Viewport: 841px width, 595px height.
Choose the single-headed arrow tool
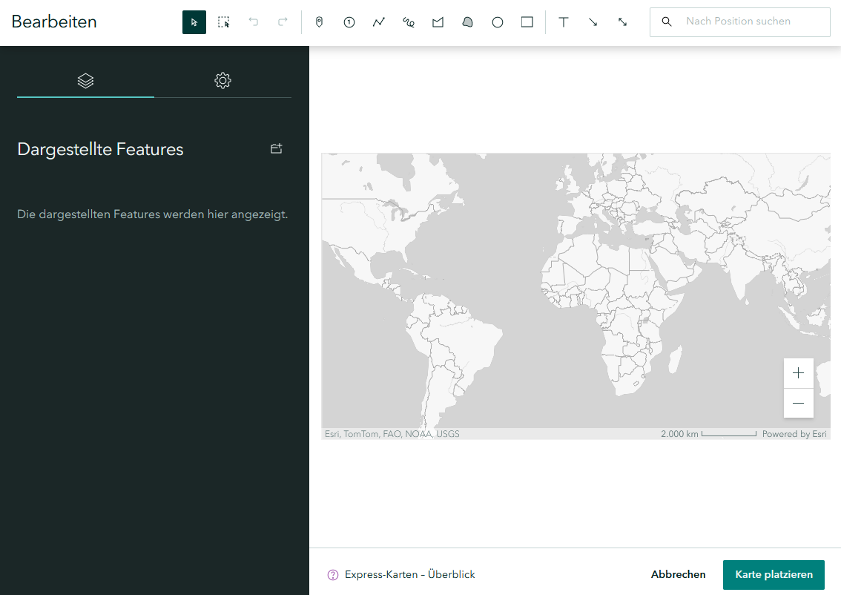pyautogui.click(x=593, y=22)
